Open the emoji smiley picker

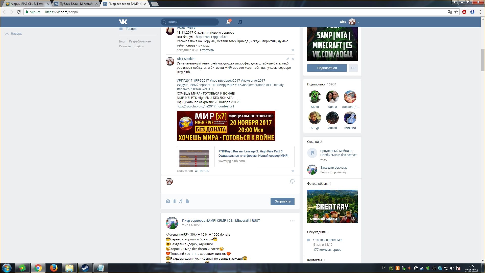click(x=292, y=181)
